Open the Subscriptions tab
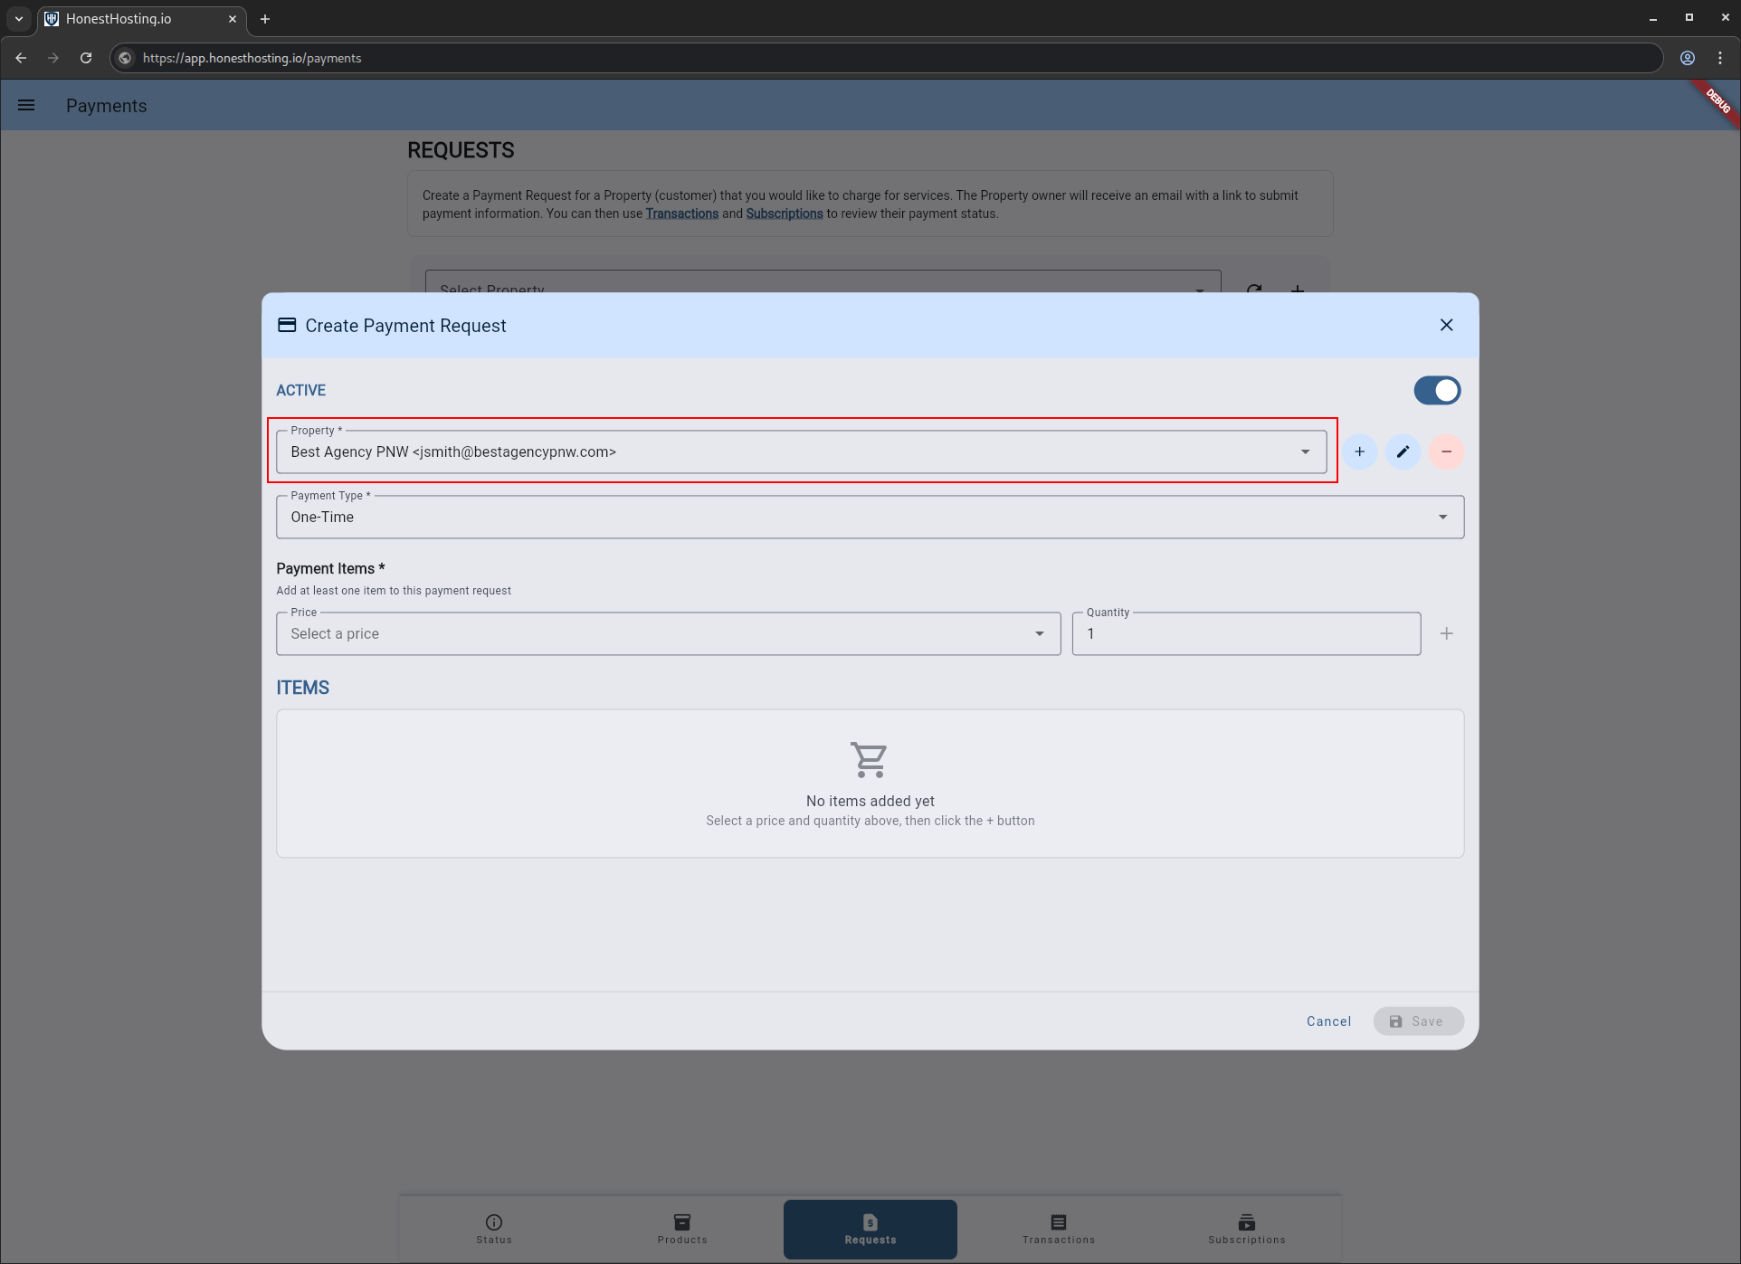This screenshot has height=1264, width=1741. (1246, 1229)
